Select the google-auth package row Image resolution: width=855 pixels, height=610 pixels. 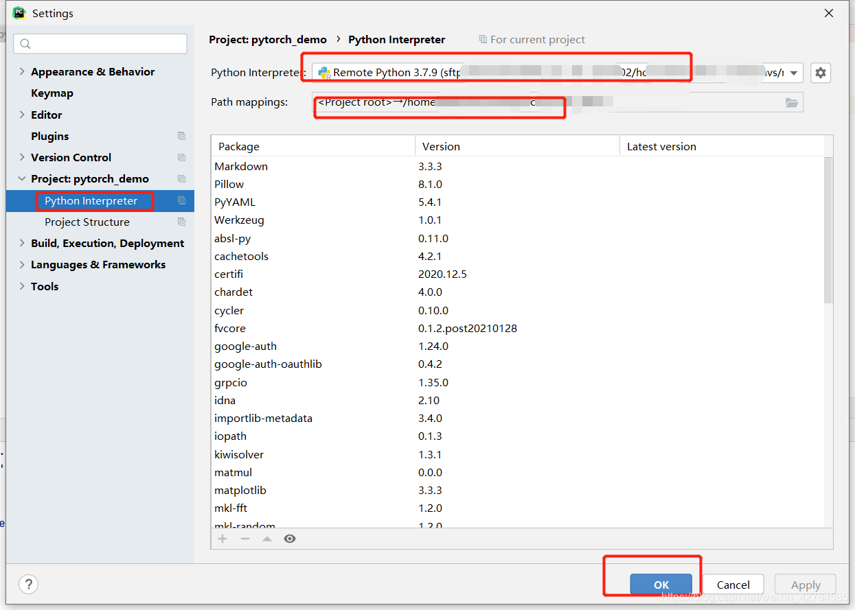click(x=518, y=346)
